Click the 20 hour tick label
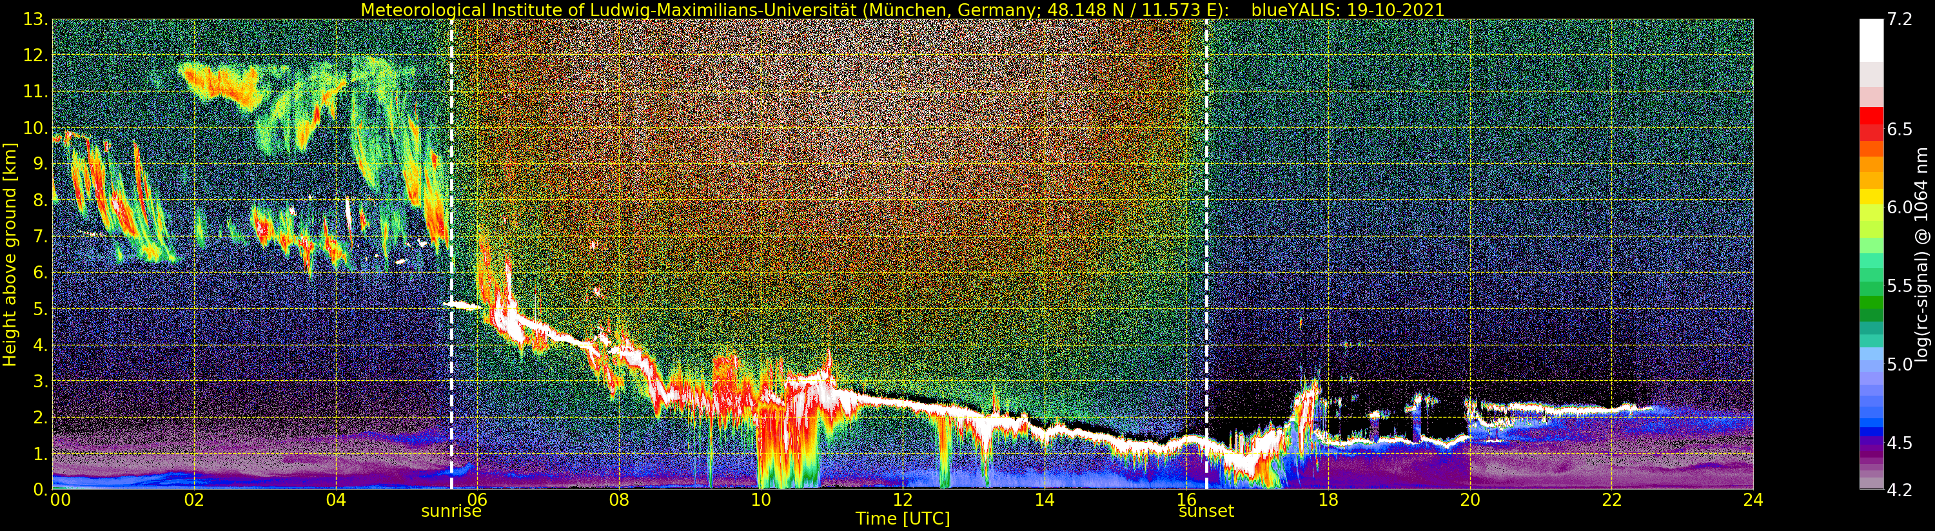Screen dimensions: 1935x531 pos(1469,499)
